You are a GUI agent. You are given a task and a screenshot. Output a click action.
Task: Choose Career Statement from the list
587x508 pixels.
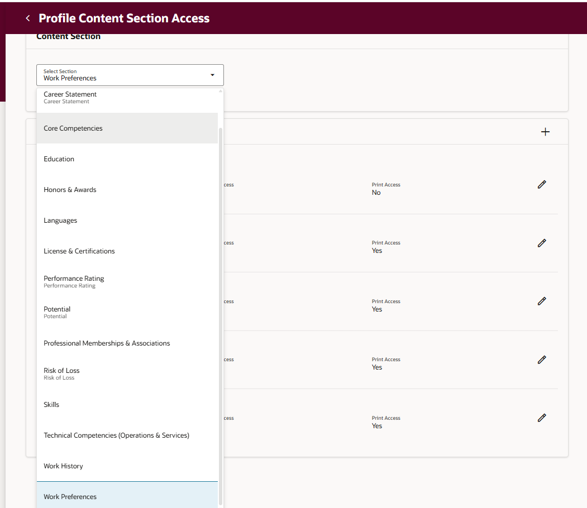[70, 97]
